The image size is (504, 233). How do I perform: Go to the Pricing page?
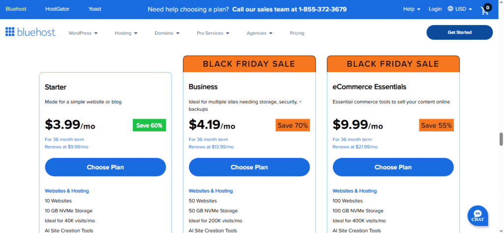297,33
